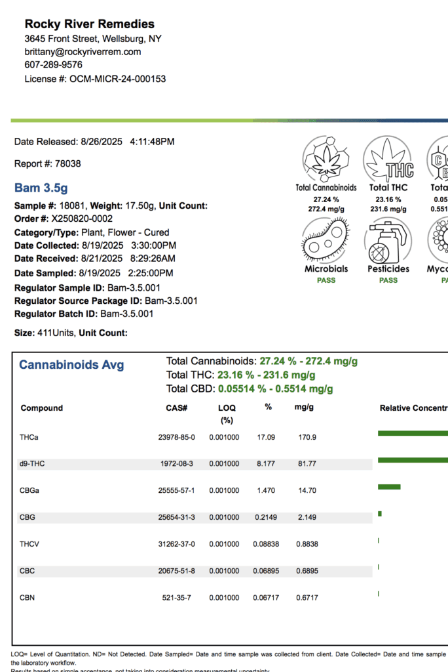The image size is (448, 672).
Task: Click the THCa green concentration bar
Action: (413, 433)
